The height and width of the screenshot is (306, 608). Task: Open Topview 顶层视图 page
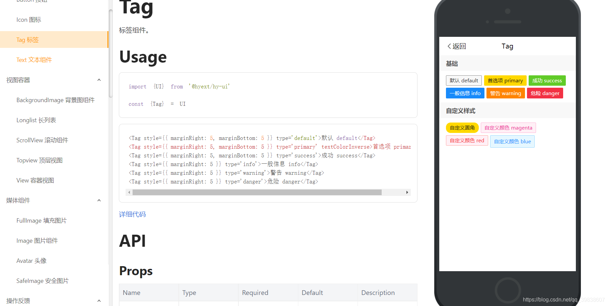click(x=40, y=160)
